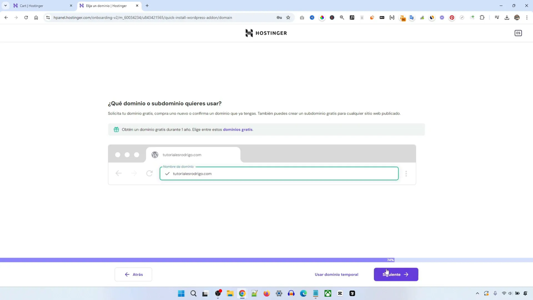Bookmark this page with the star icon

pyautogui.click(x=288, y=18)
